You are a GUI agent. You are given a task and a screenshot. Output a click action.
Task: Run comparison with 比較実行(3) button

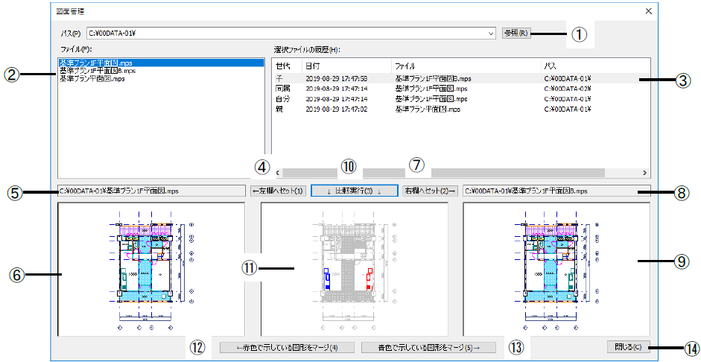tap(354, 191)
